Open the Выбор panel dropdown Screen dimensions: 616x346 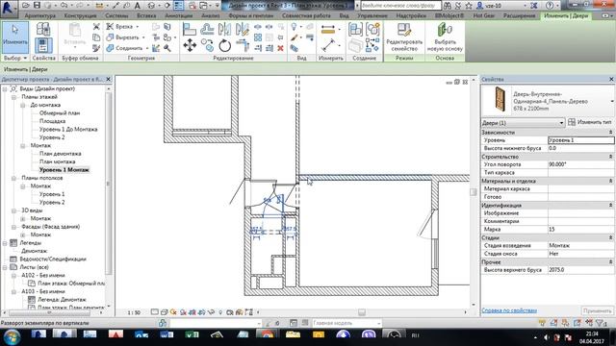click(x=15, y=58)
